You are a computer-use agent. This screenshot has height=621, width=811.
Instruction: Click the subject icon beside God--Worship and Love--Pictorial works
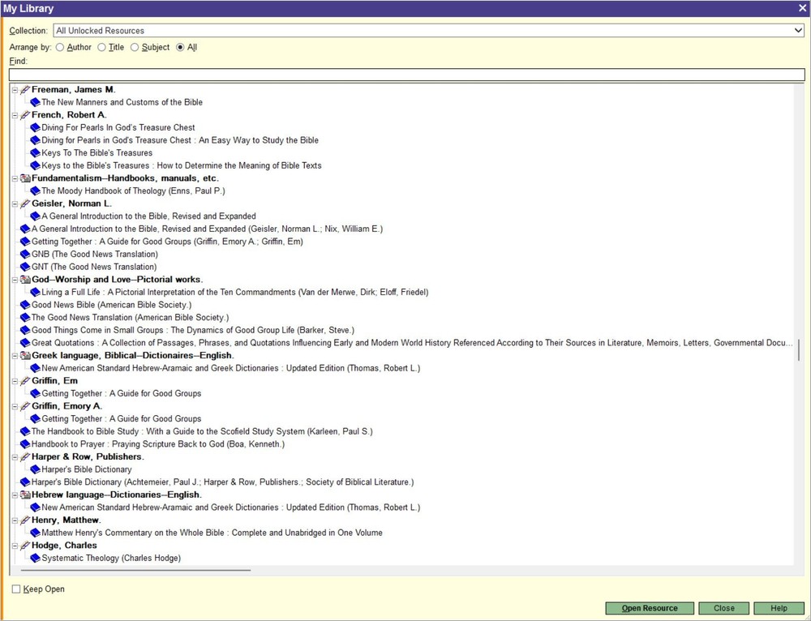[x=25, y=280]
